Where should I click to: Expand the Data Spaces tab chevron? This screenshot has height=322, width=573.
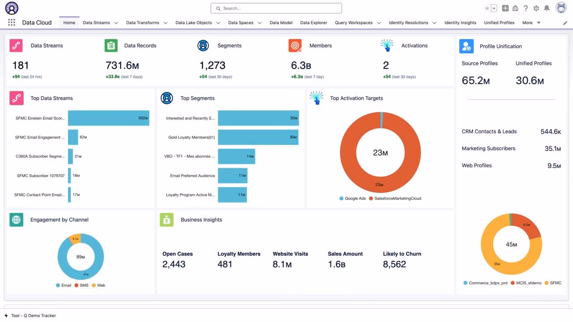(259, 23)
